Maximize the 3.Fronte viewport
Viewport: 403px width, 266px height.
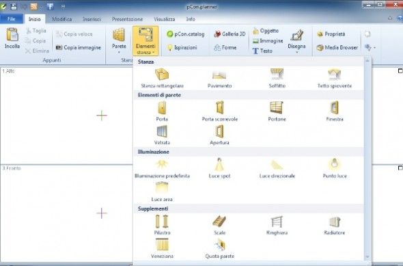click(x=400, y=168)
